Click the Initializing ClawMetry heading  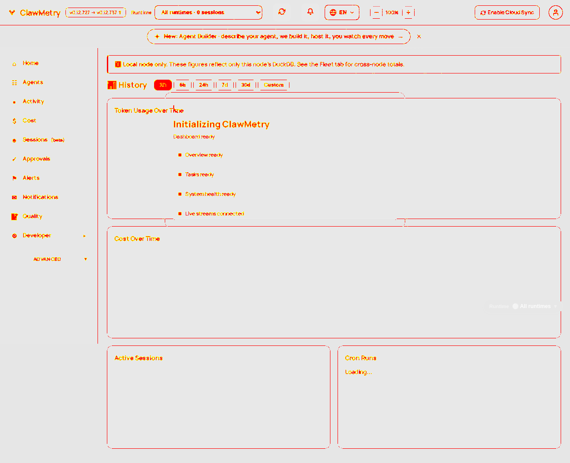coord(221,125)
